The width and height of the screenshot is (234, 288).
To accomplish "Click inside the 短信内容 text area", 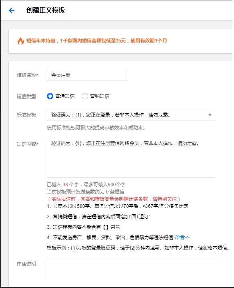I will pyautogui.click(x=131, y=158).
